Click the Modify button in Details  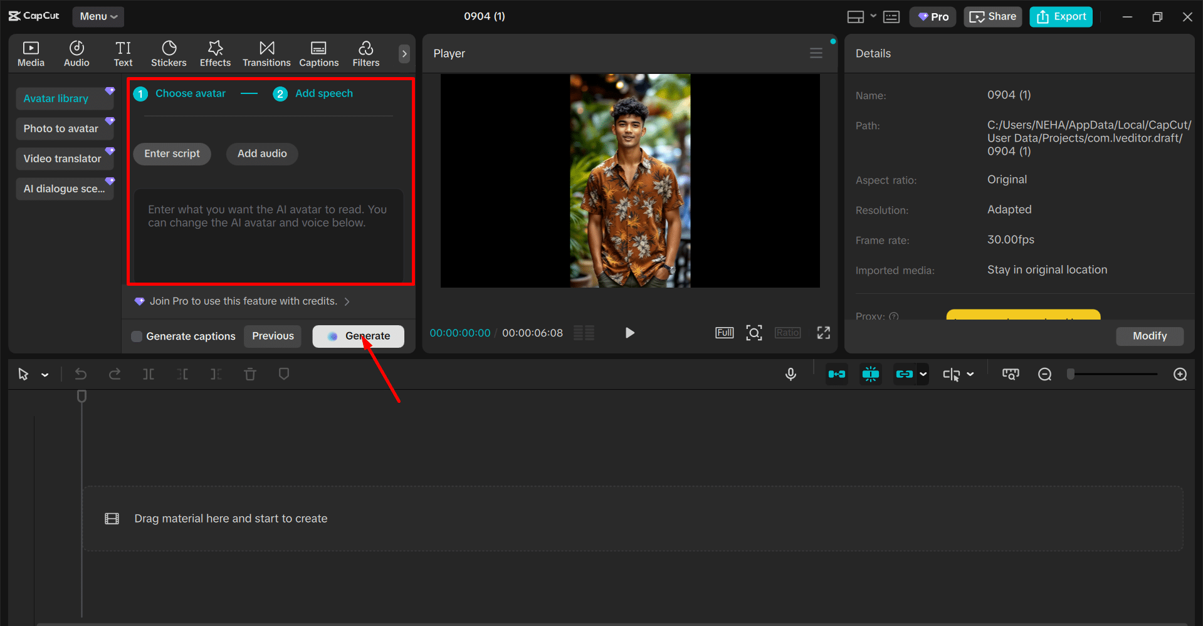click(1149, 336)
